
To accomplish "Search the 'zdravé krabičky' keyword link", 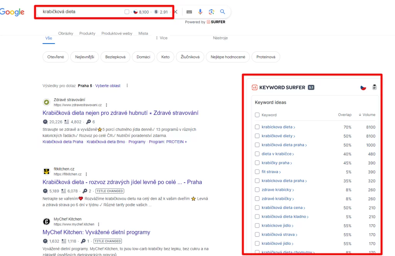I will click(278, 199).
